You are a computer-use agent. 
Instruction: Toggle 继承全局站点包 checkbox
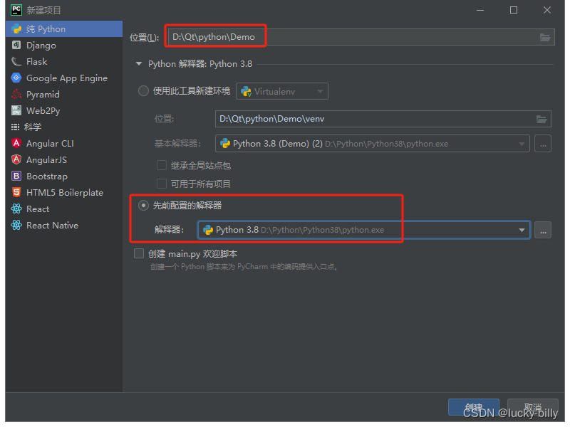162,166
